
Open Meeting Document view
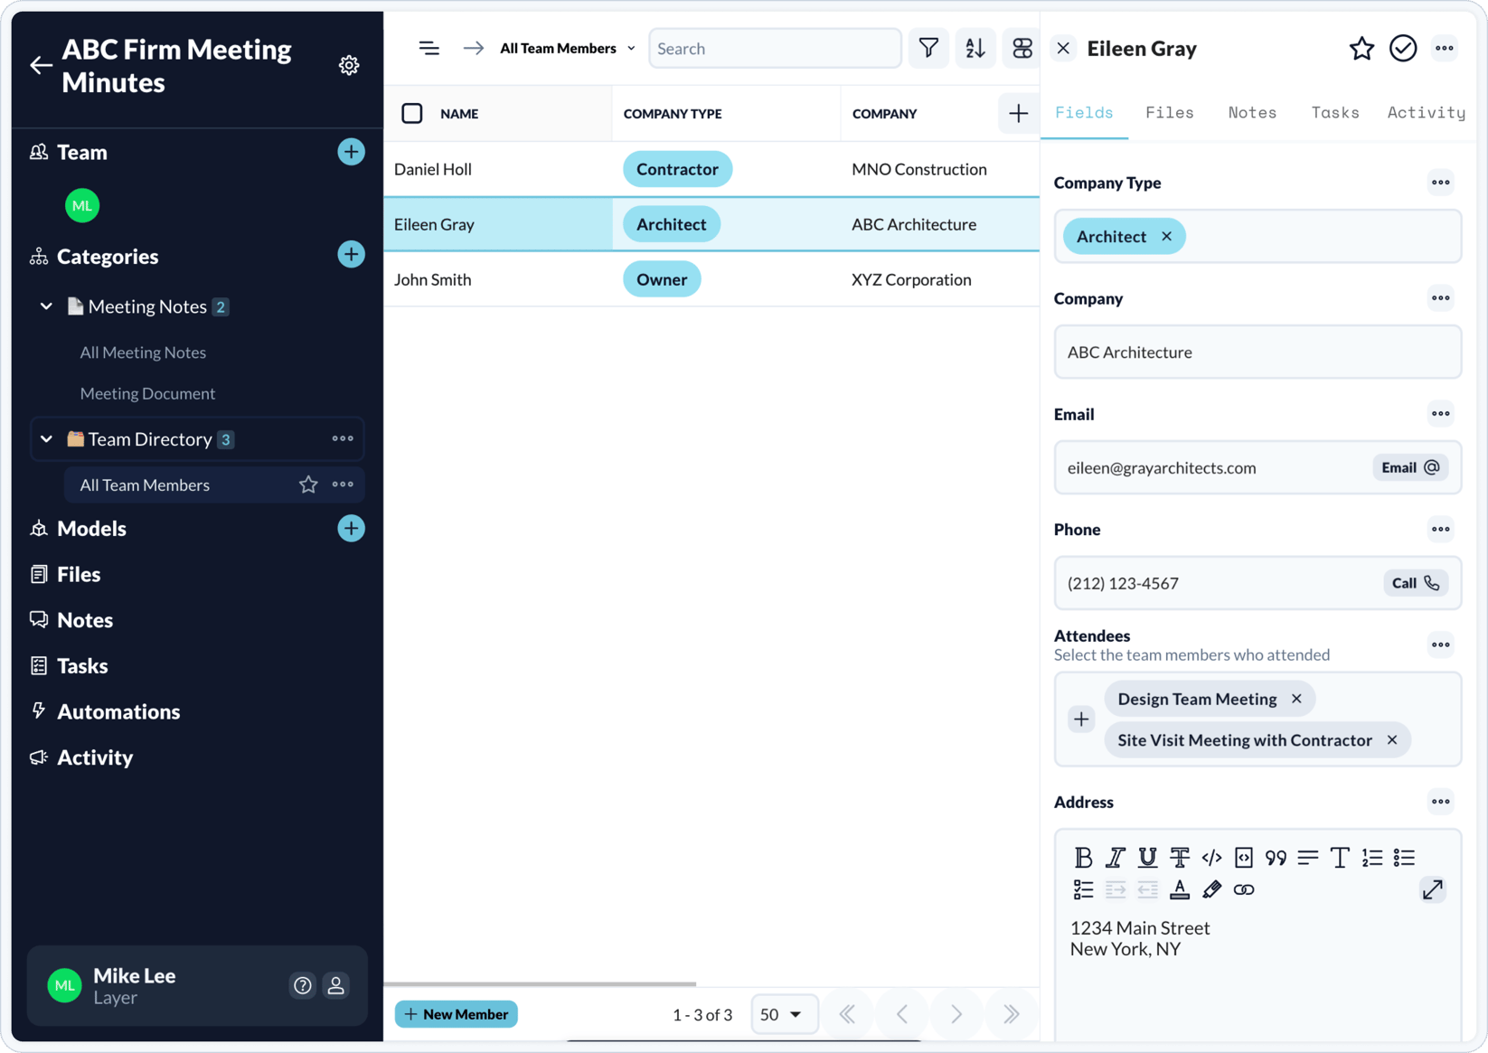point(147,393)
